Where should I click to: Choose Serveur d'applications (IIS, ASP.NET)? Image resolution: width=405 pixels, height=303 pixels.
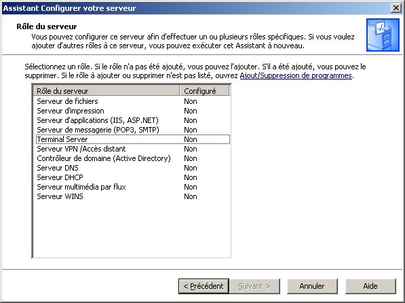point(132,120)
